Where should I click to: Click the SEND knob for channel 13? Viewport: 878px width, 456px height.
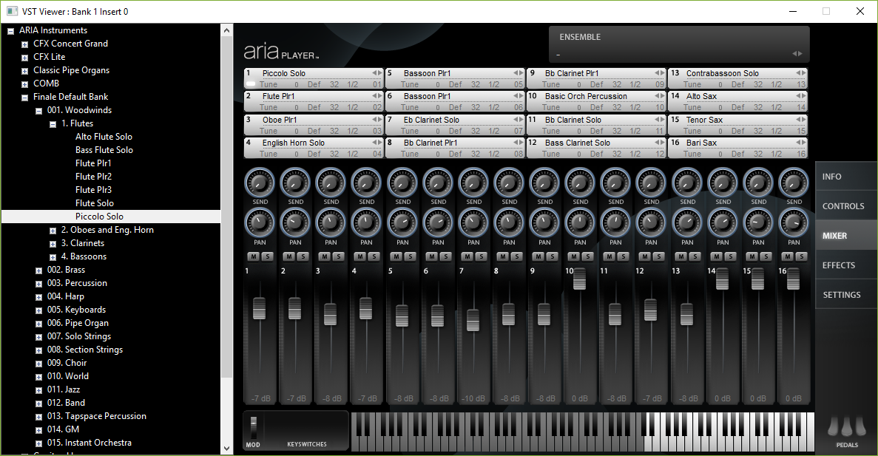click(688, 183)
